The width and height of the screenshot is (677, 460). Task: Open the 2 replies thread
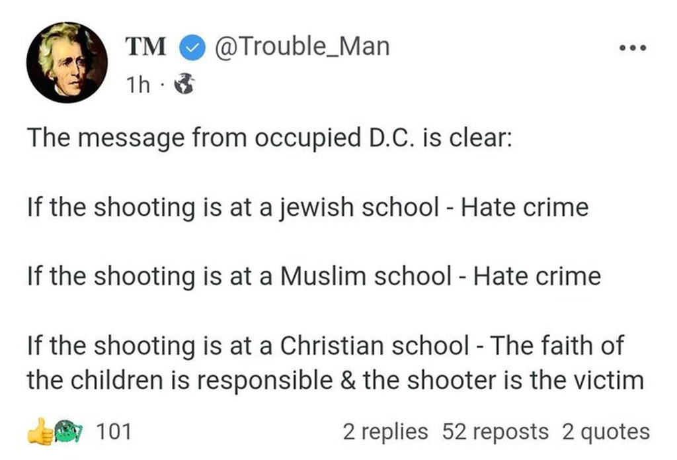click(x=385, y=432)
